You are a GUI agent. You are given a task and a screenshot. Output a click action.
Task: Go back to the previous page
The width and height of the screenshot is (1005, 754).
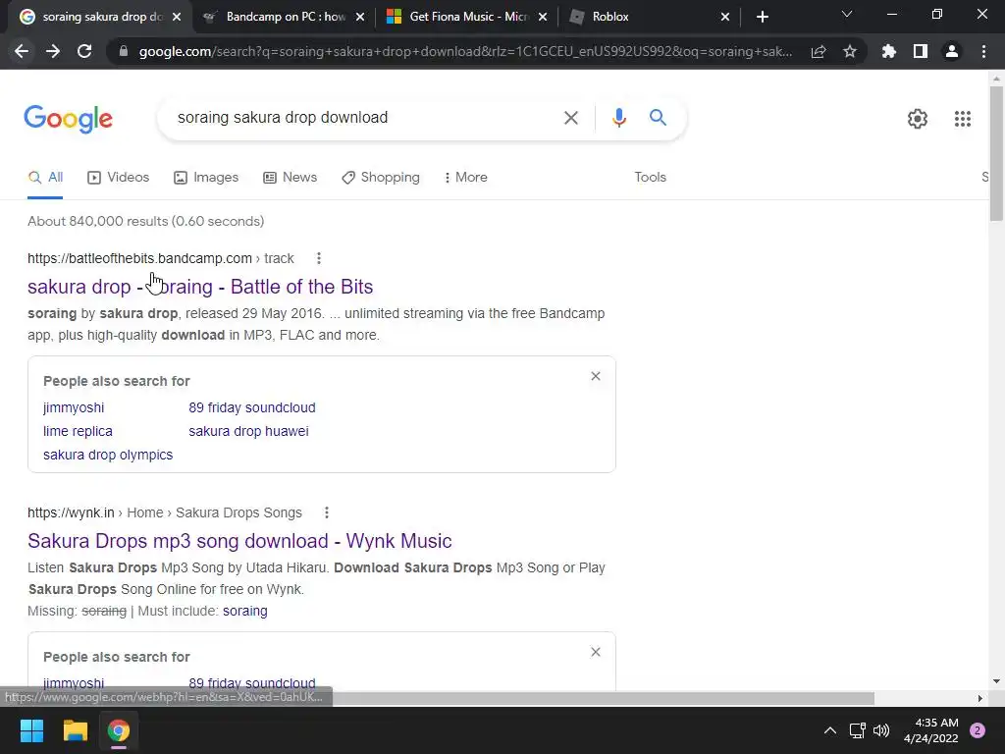click(22, 51)
